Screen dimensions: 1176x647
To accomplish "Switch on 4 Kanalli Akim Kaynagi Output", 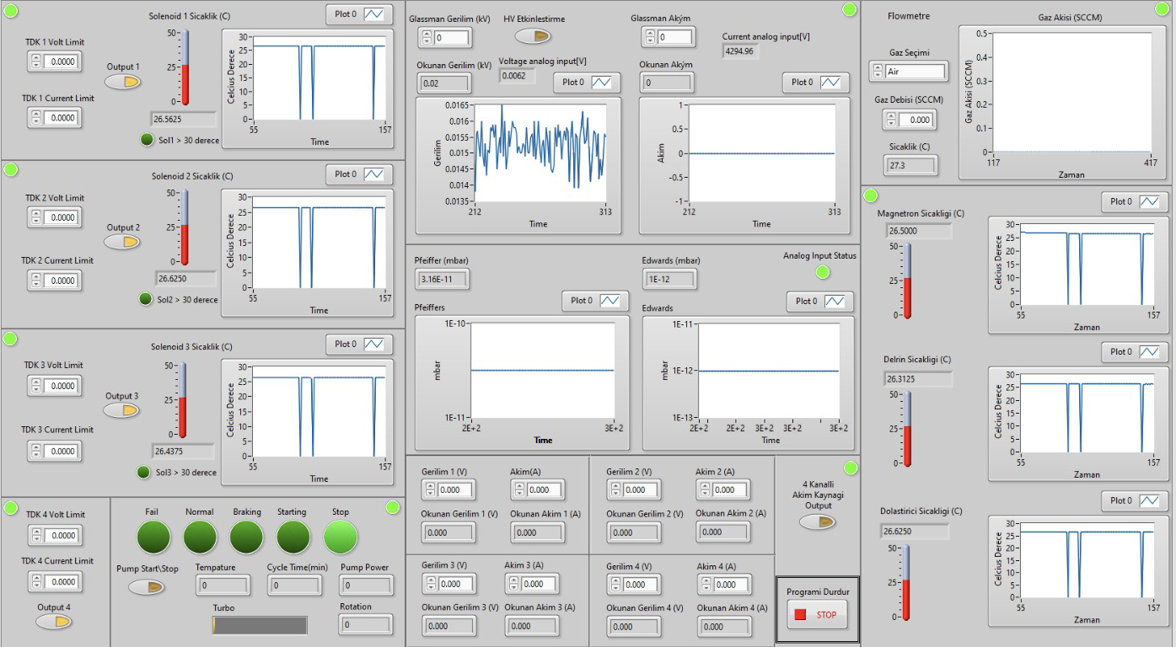I will point(817,521).
